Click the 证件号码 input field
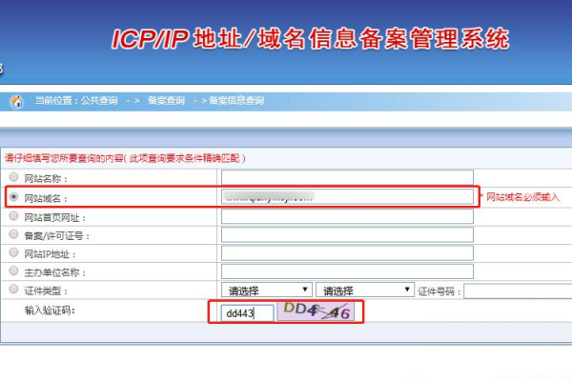The image size is (572, 381). (x=518, y=290)
